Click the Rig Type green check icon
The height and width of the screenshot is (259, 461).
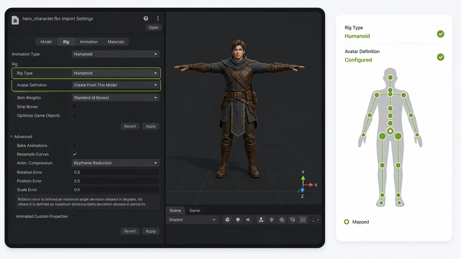[x=440, y=34]
